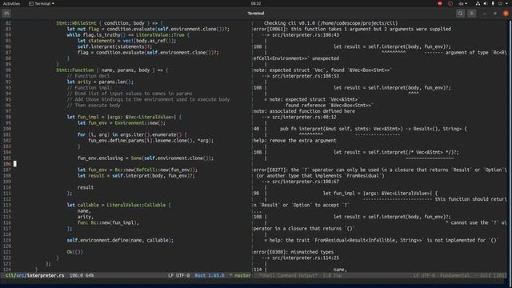Click 'src/interpreter.rs:40:12' location
This screenshot has width=512, height=288.
coord(304,118)
